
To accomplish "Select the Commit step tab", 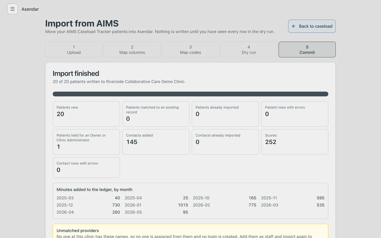I will [x=307, y=49].
